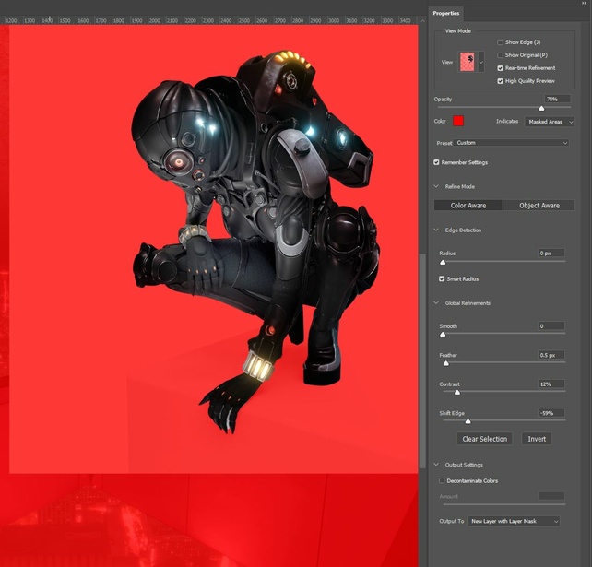Open the red overlay Color swatch
Viewport: 592px width, 567px height.
click(458, 121)
